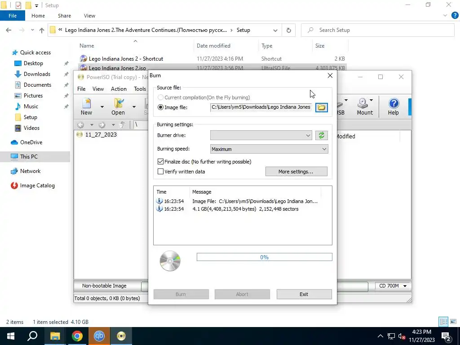Viewport: 460px width, 345px height.
Task: Click the Mount toolbar icon in PowerISO
Action: pyautogui.click(x=365, y=107)
